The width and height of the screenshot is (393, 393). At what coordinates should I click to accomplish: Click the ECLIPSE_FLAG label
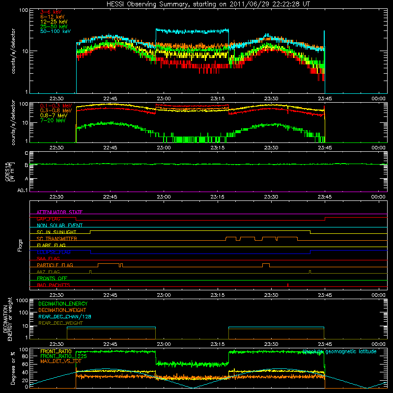coord(54,252)
